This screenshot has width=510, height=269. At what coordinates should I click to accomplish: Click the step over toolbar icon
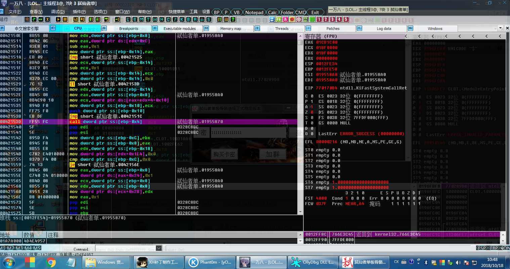[x=82, y=20]
